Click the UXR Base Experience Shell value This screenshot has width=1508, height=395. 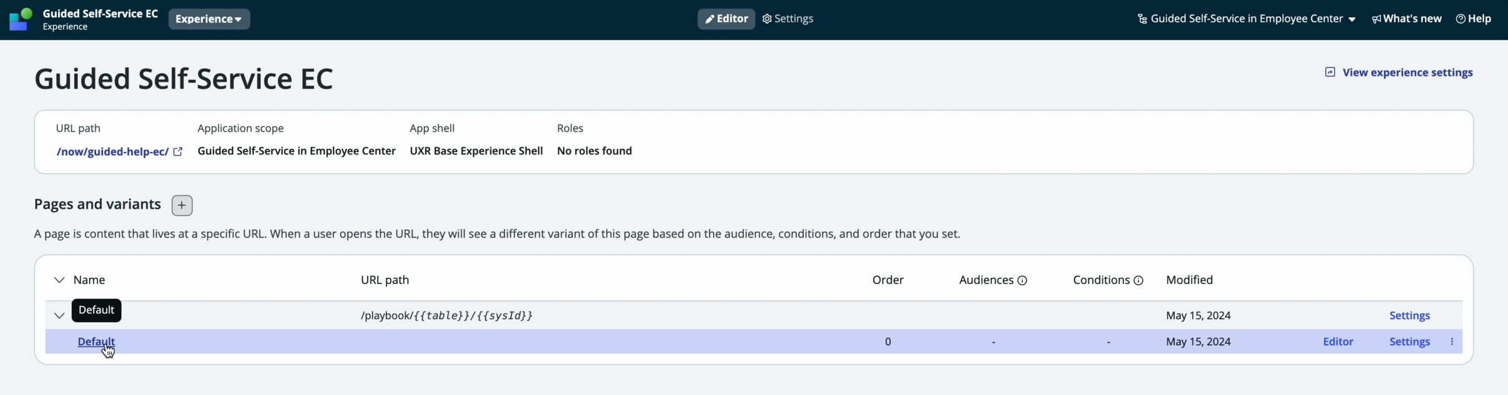[476, 151]
